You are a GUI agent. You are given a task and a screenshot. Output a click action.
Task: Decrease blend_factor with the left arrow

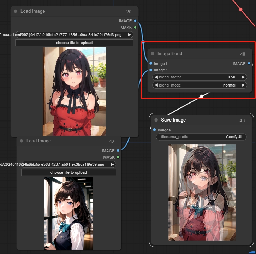pyautogui.click(x=156, y=77)
